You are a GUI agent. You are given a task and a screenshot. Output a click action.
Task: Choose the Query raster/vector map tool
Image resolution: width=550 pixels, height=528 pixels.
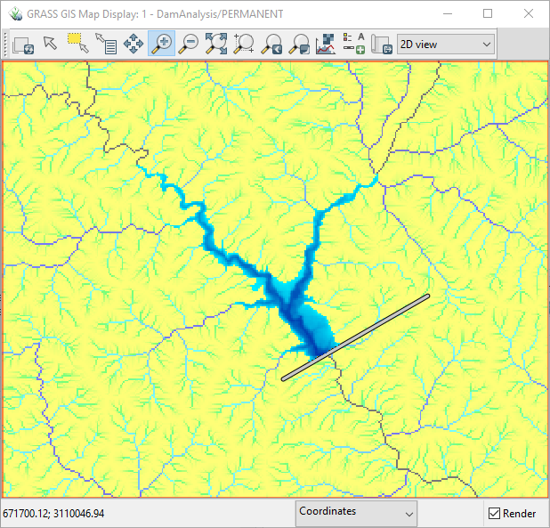pos(106,44)
